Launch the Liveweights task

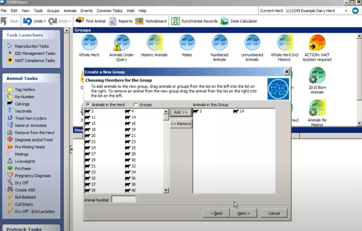tap(21, 161)
